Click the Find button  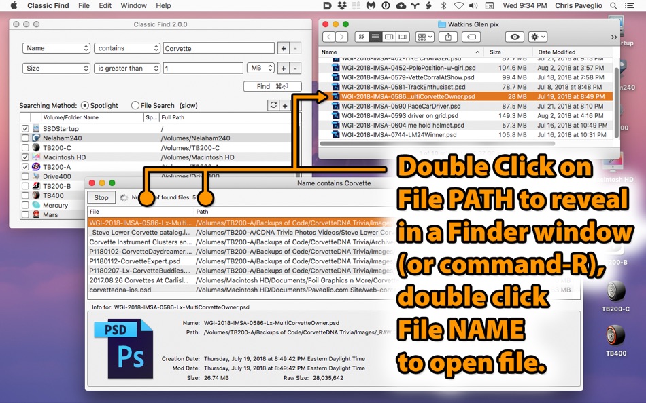pyautogui.click(x=272, y=86)
